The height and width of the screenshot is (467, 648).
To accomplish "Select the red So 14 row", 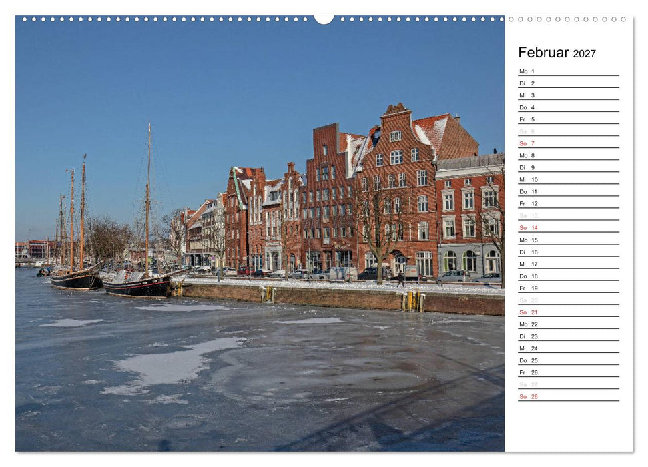I will pyautogui.click(x=569, y=227).
